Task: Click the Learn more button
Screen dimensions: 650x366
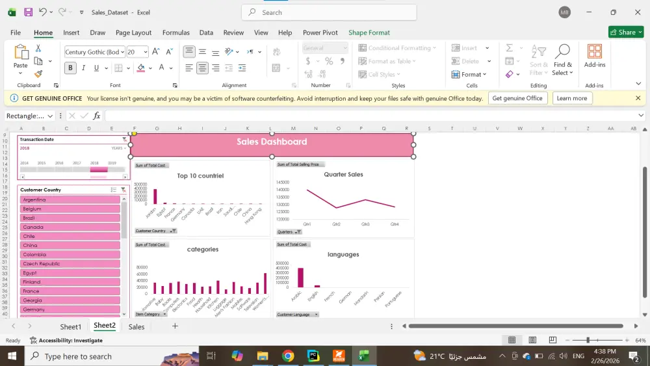Action: [x=572, y=98]
